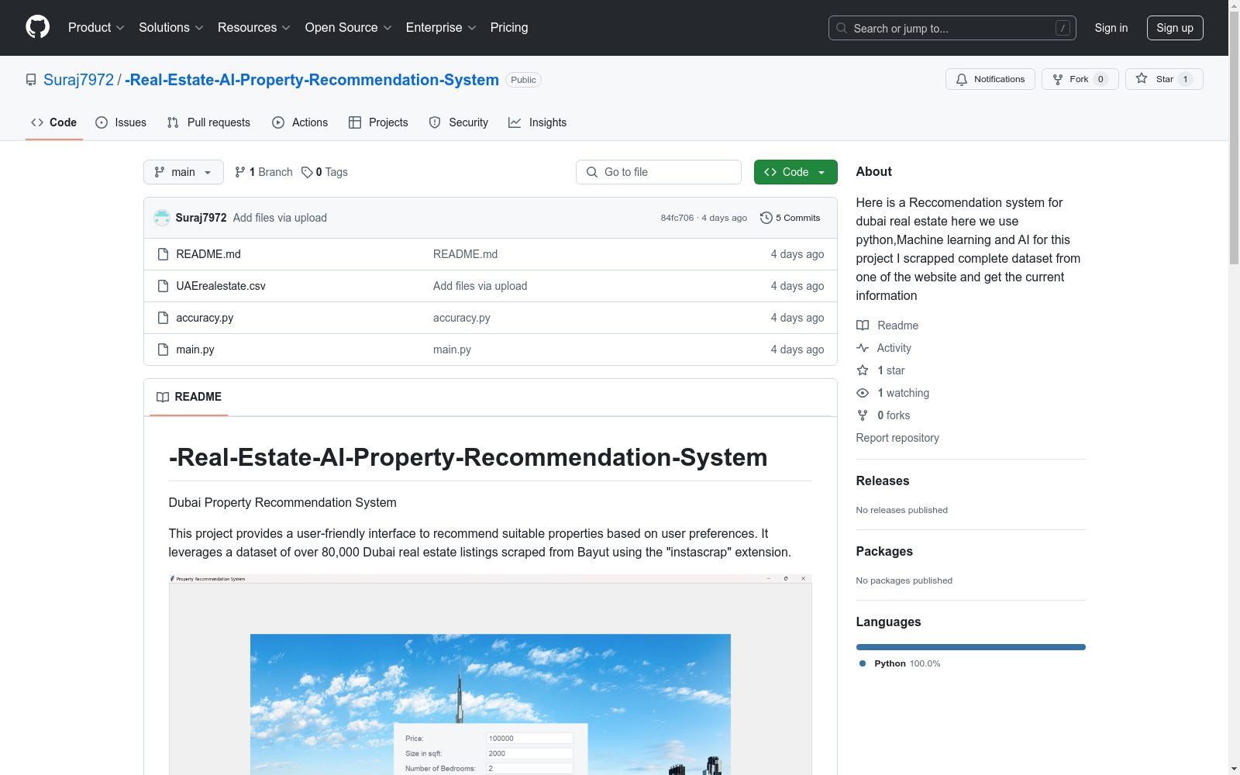Go to the Actions tab
Image resolution: width=1240 pixels, height=775 pixels.
pos(300,122)
